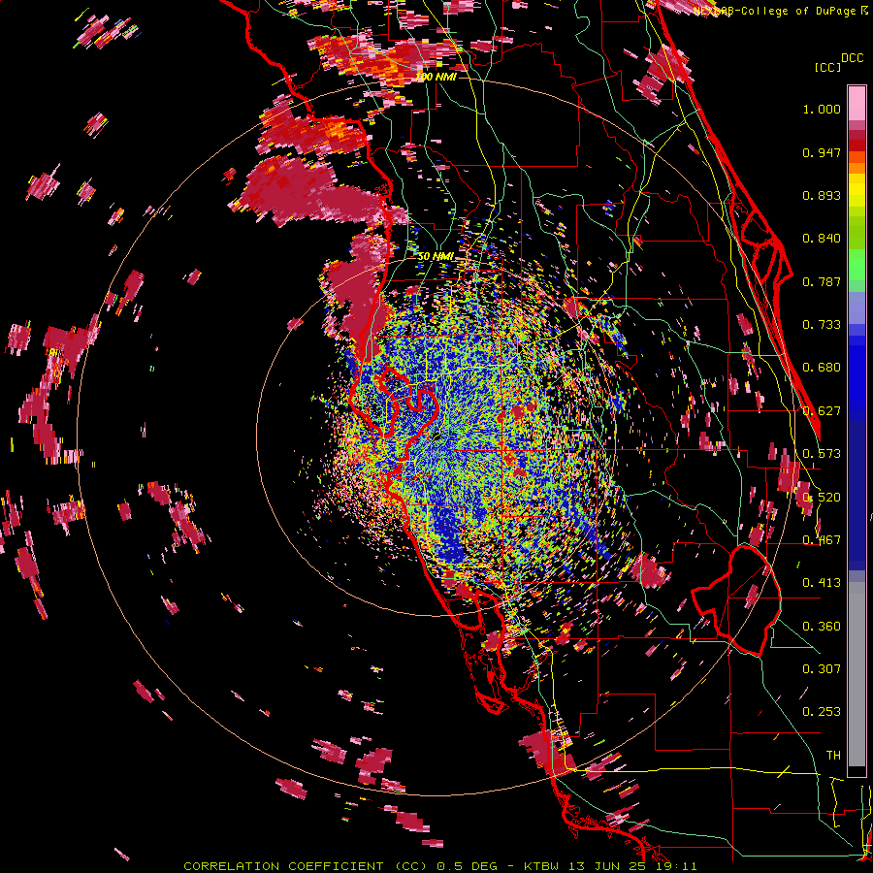873x873 pixels.
Task: Click the 0.307 scale value
Action: (x=822, y=669)
